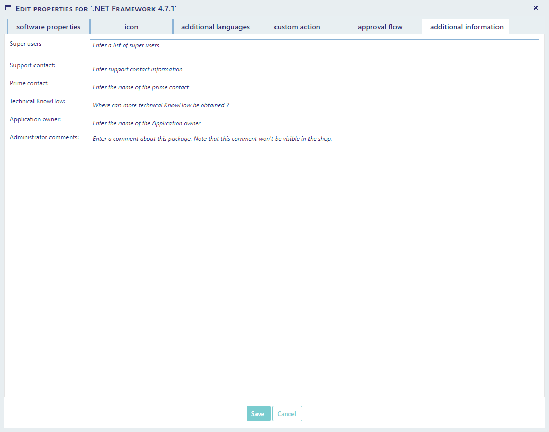Click the 'Technical KnowHow:' label text
The height and width of the screenshot is (432, 549).
point(38,101)
